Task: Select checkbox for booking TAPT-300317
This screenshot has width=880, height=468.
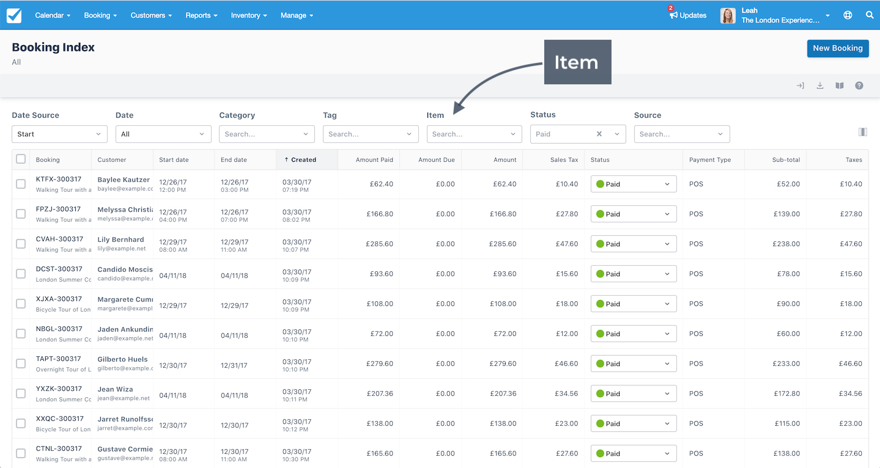Action: tap(21, 364)
